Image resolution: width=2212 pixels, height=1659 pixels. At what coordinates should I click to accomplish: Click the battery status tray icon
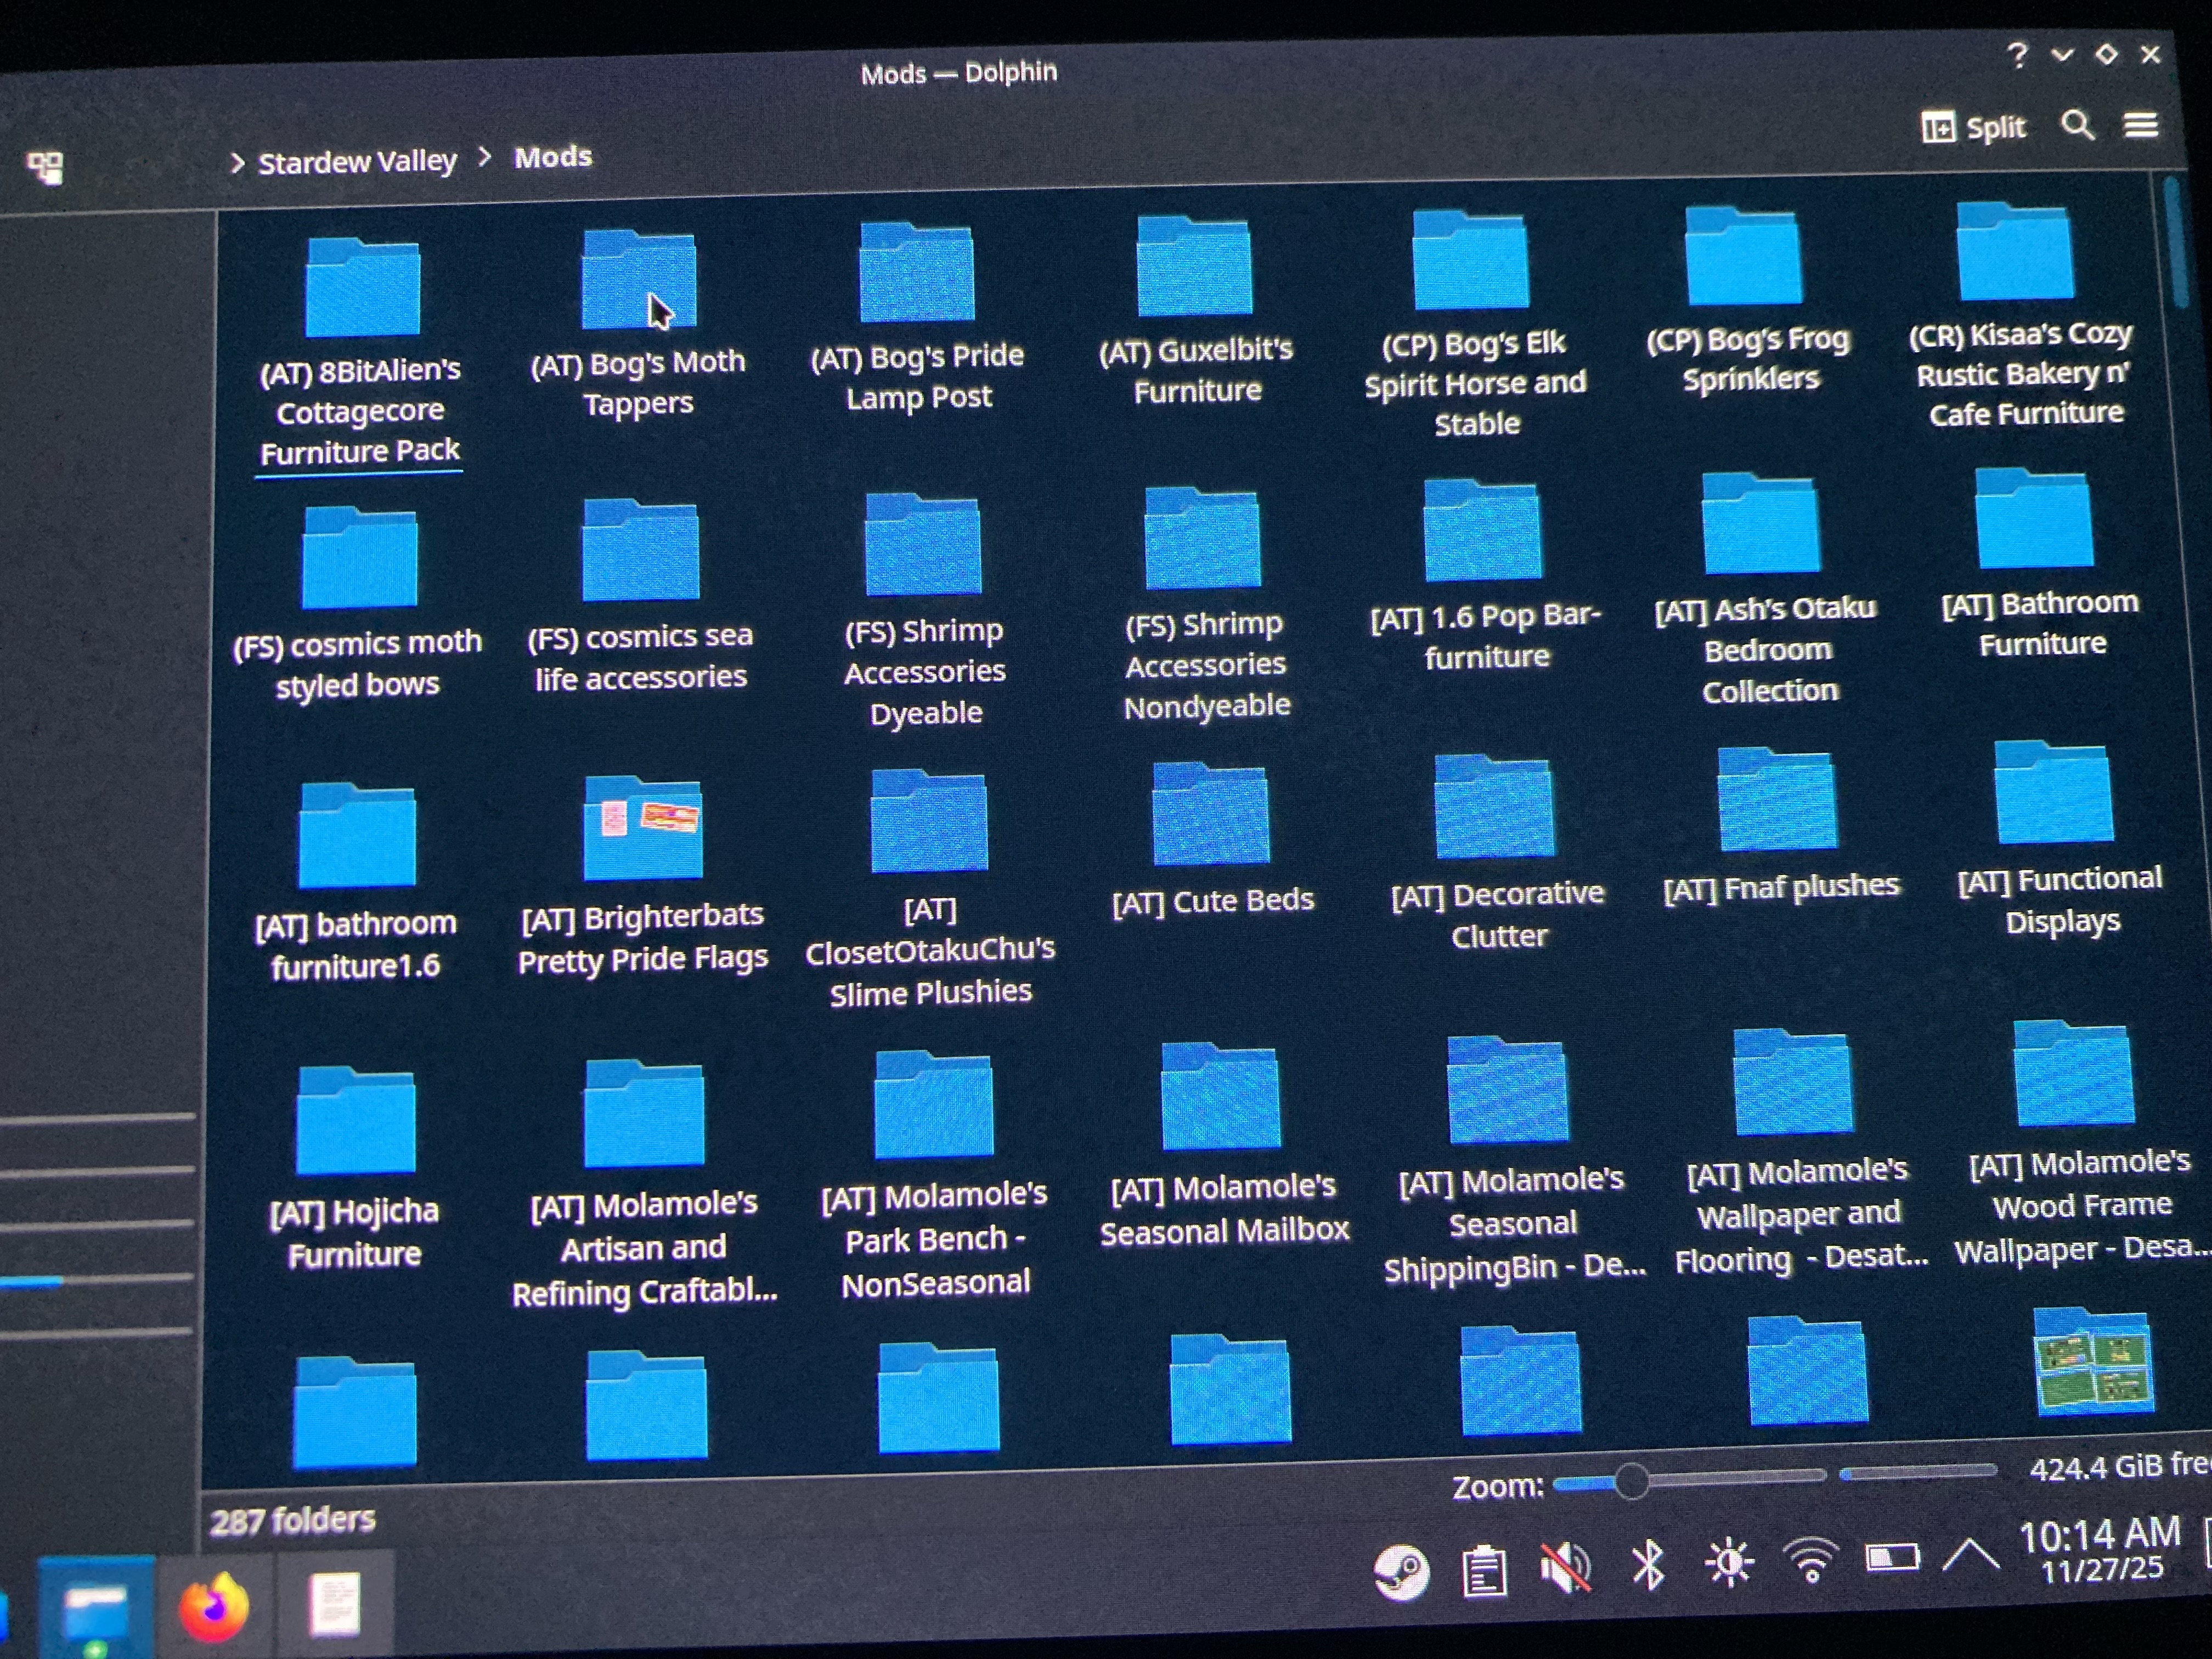[x=1892, y=1557]
